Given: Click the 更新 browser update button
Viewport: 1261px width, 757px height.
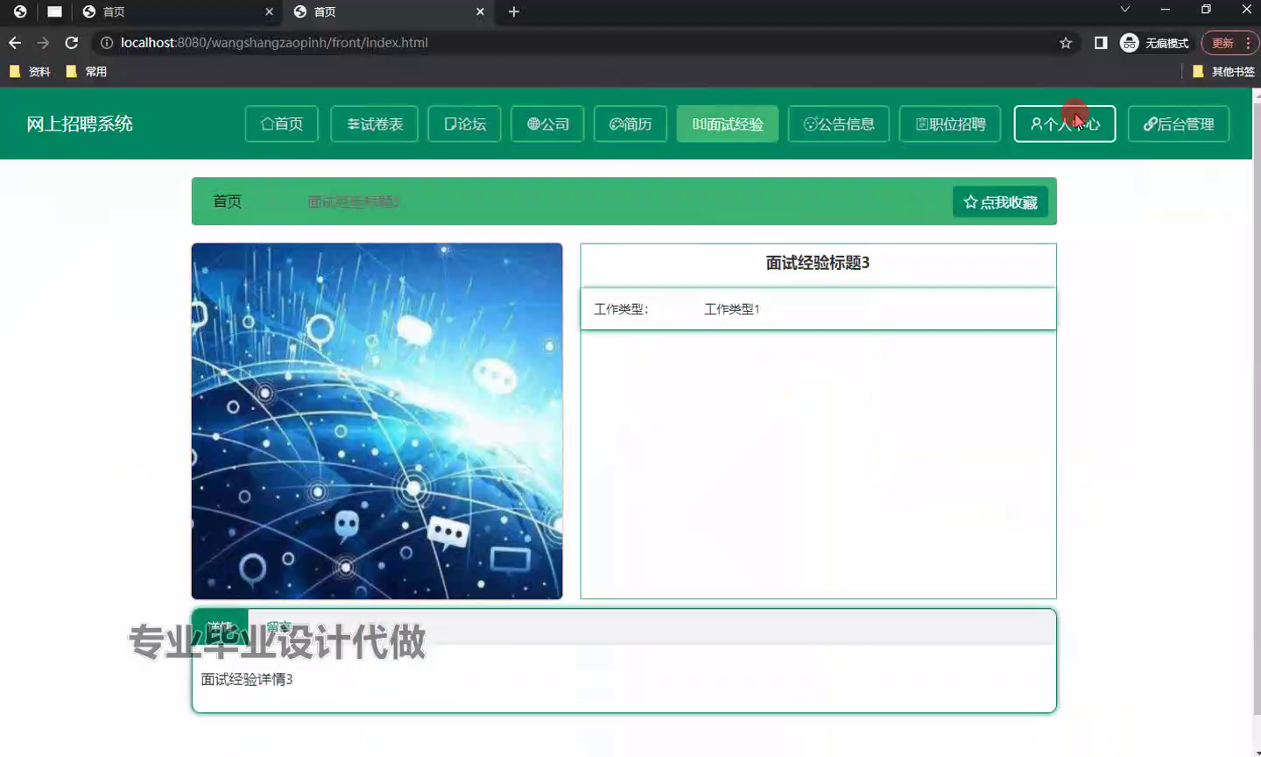Looking at the screenshot, I should 1229,43.
